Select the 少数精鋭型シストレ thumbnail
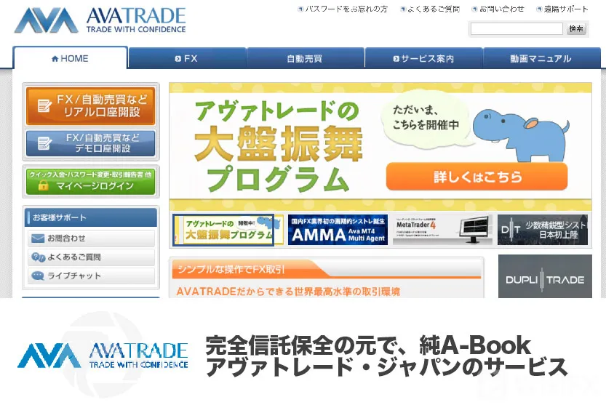This screenshot has width=606, height=413. 543,230
